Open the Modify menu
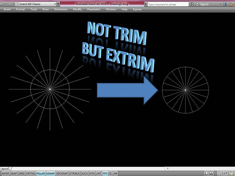This screenshot has width=235, height=176. point(77,10)
